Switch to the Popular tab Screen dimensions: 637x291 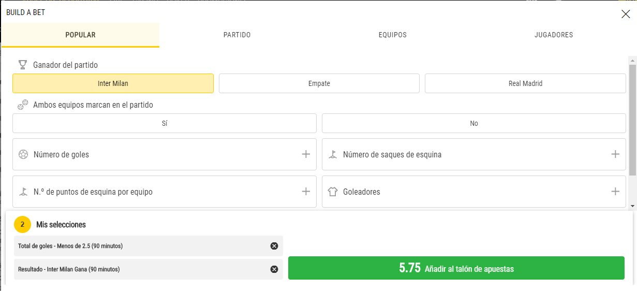[80, 35]
